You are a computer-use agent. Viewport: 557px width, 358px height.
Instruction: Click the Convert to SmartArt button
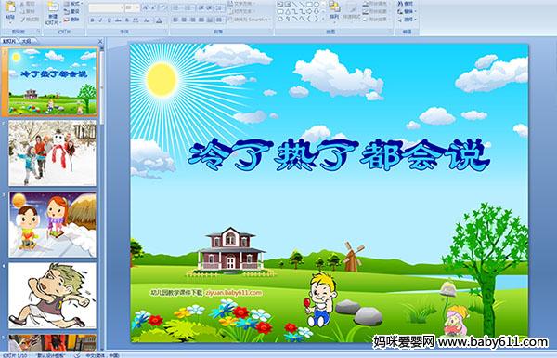250,20
